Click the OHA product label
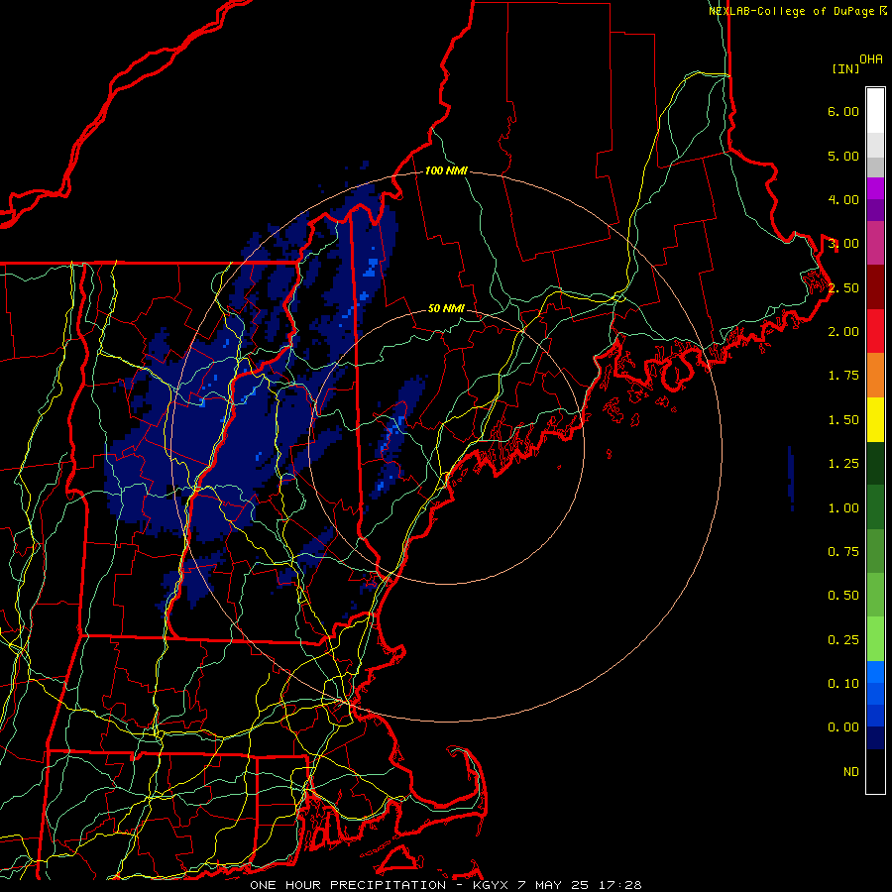892x892 pixels. coord(871,59)
